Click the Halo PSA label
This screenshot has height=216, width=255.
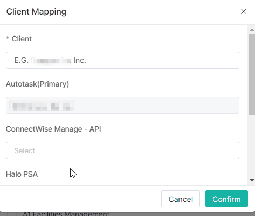22,174
